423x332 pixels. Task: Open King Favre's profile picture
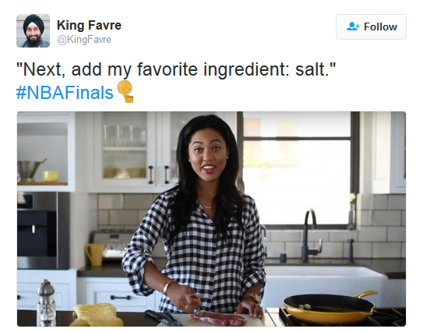[x=33, y=30]
